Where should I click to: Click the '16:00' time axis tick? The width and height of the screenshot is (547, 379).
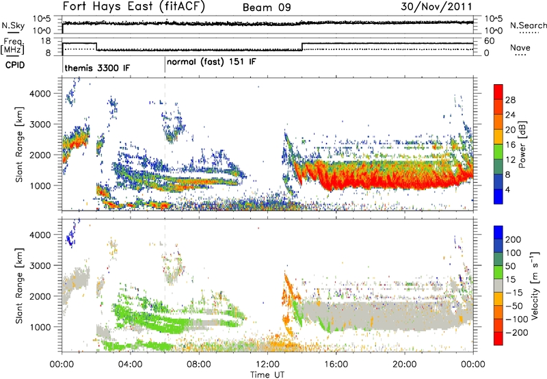point(336,365)
